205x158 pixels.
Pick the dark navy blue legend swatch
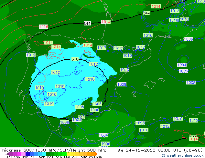[x=27, y=154]
